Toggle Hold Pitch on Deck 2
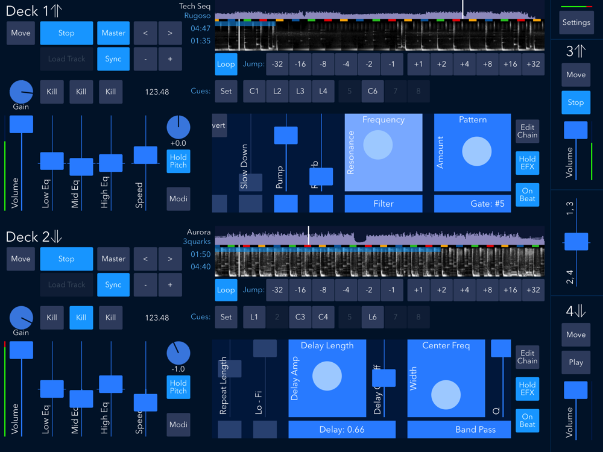Viewport: 603px width, 452px height. (x=178, y=388)
